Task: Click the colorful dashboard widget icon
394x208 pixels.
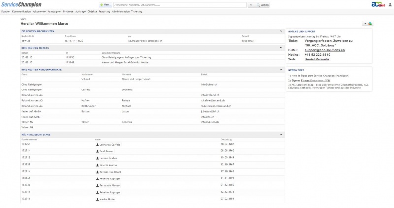Action: point(370,23)
